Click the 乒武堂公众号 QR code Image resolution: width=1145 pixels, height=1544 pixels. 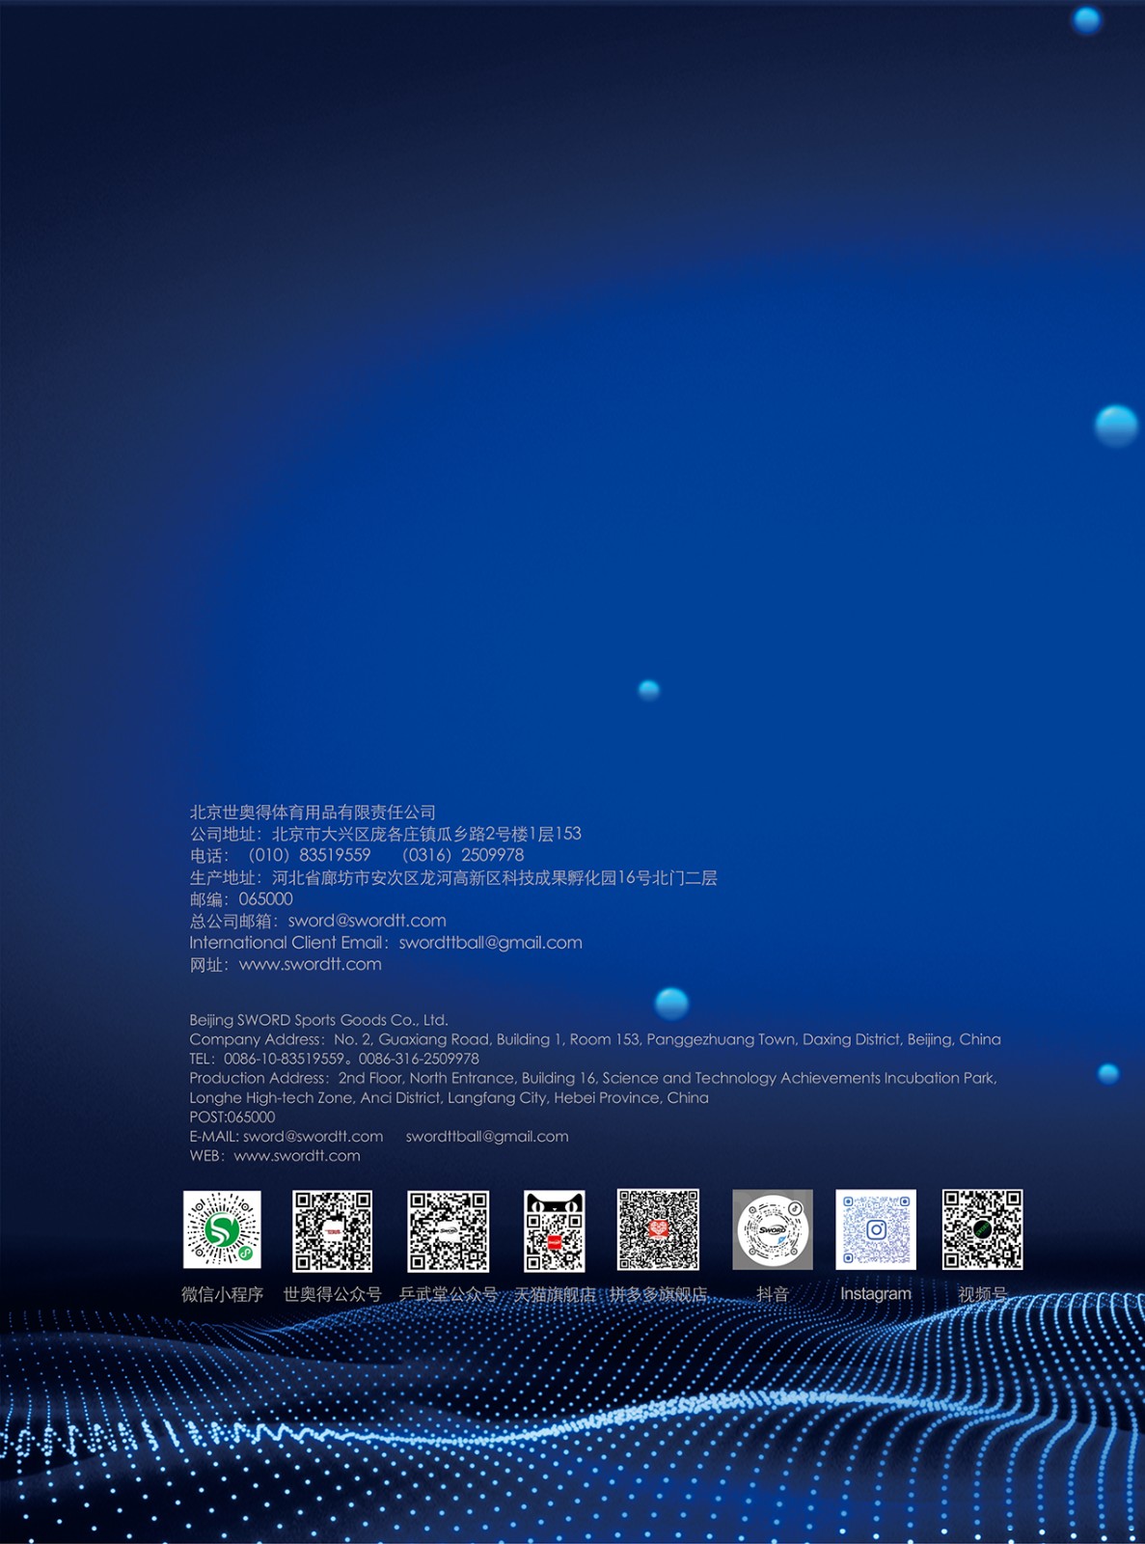pos(448,1230)
